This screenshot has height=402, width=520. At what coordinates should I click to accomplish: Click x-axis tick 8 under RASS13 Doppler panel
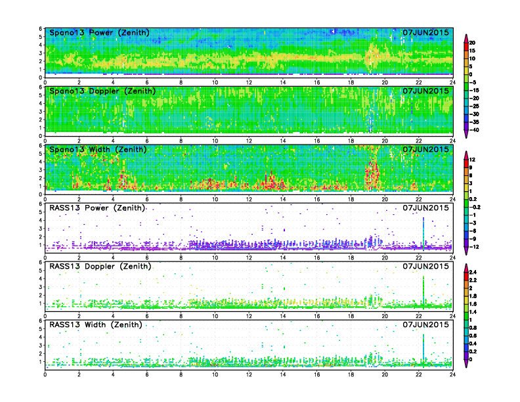(181, 316)
